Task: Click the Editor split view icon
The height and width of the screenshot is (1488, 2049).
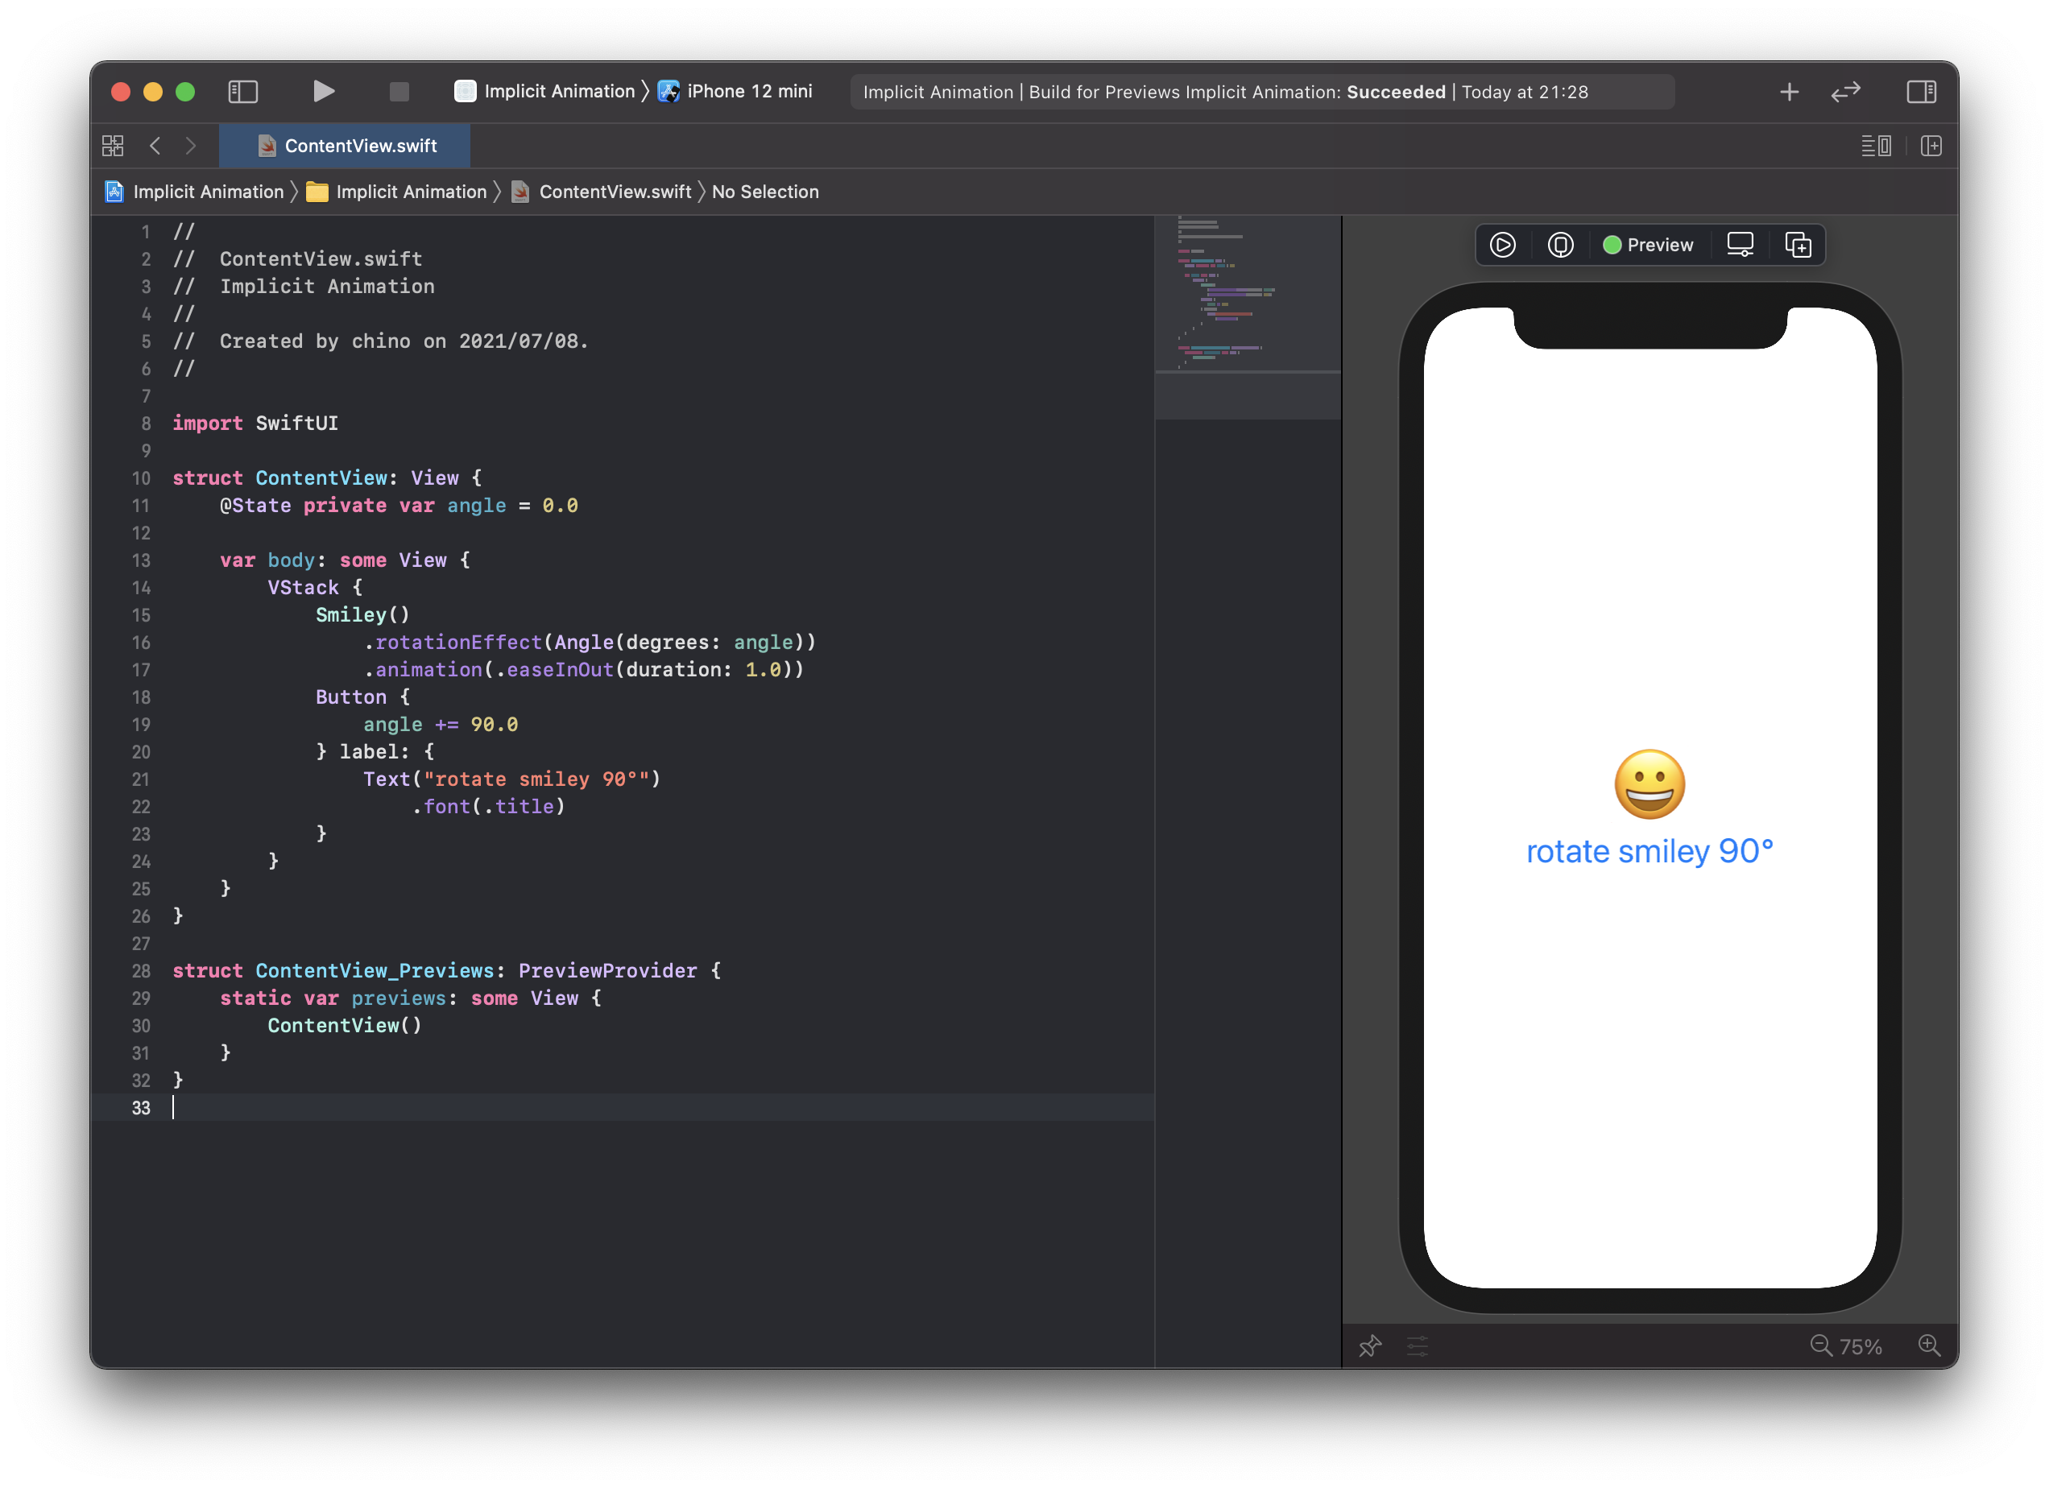Action: 1931,143
